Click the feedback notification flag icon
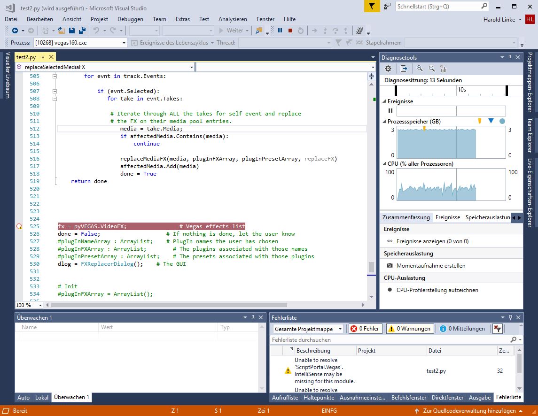The height and width of the screenshot is (416, 538). pos(372,6)
